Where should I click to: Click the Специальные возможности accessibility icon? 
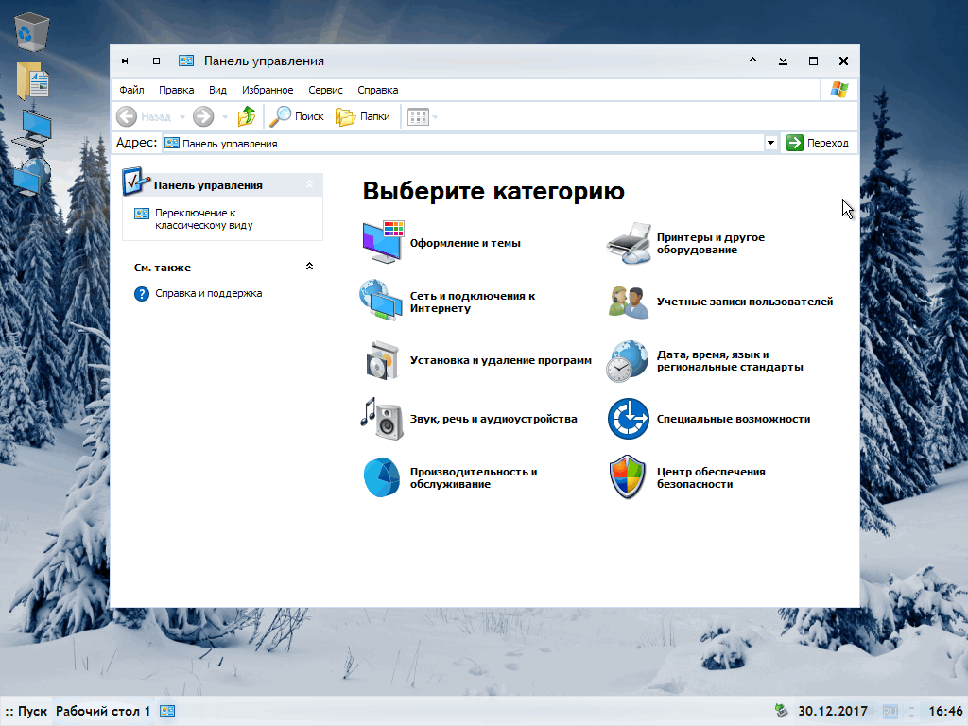point(629,419)
